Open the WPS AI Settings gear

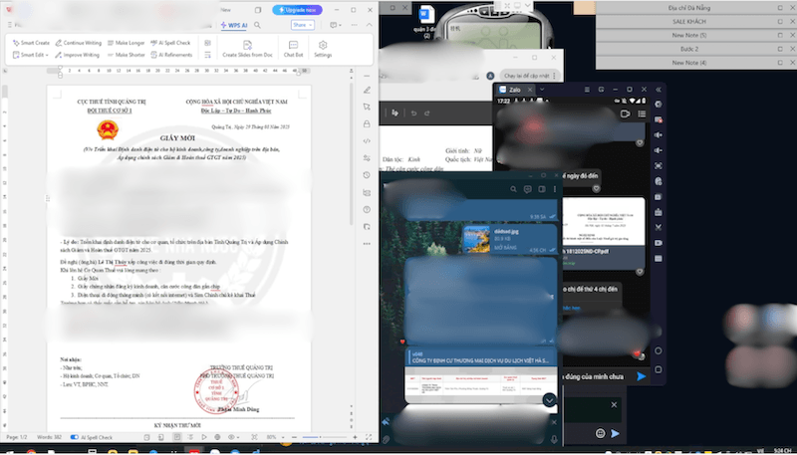323,49
